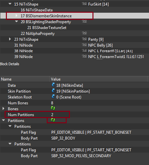Click the link arrow icon for 18 [NiSkinData]
The image size is (149, 165).
coord(53,85)
